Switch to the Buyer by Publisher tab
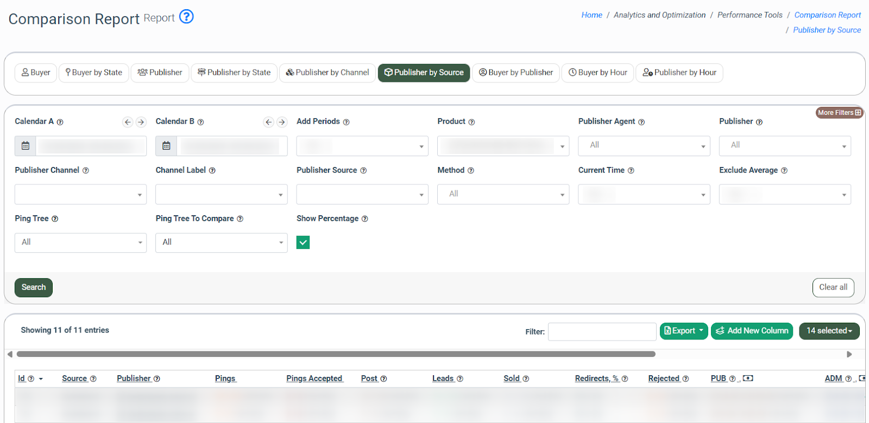The image size is (869, 423). pyautogui.click(x=516, y=73)
